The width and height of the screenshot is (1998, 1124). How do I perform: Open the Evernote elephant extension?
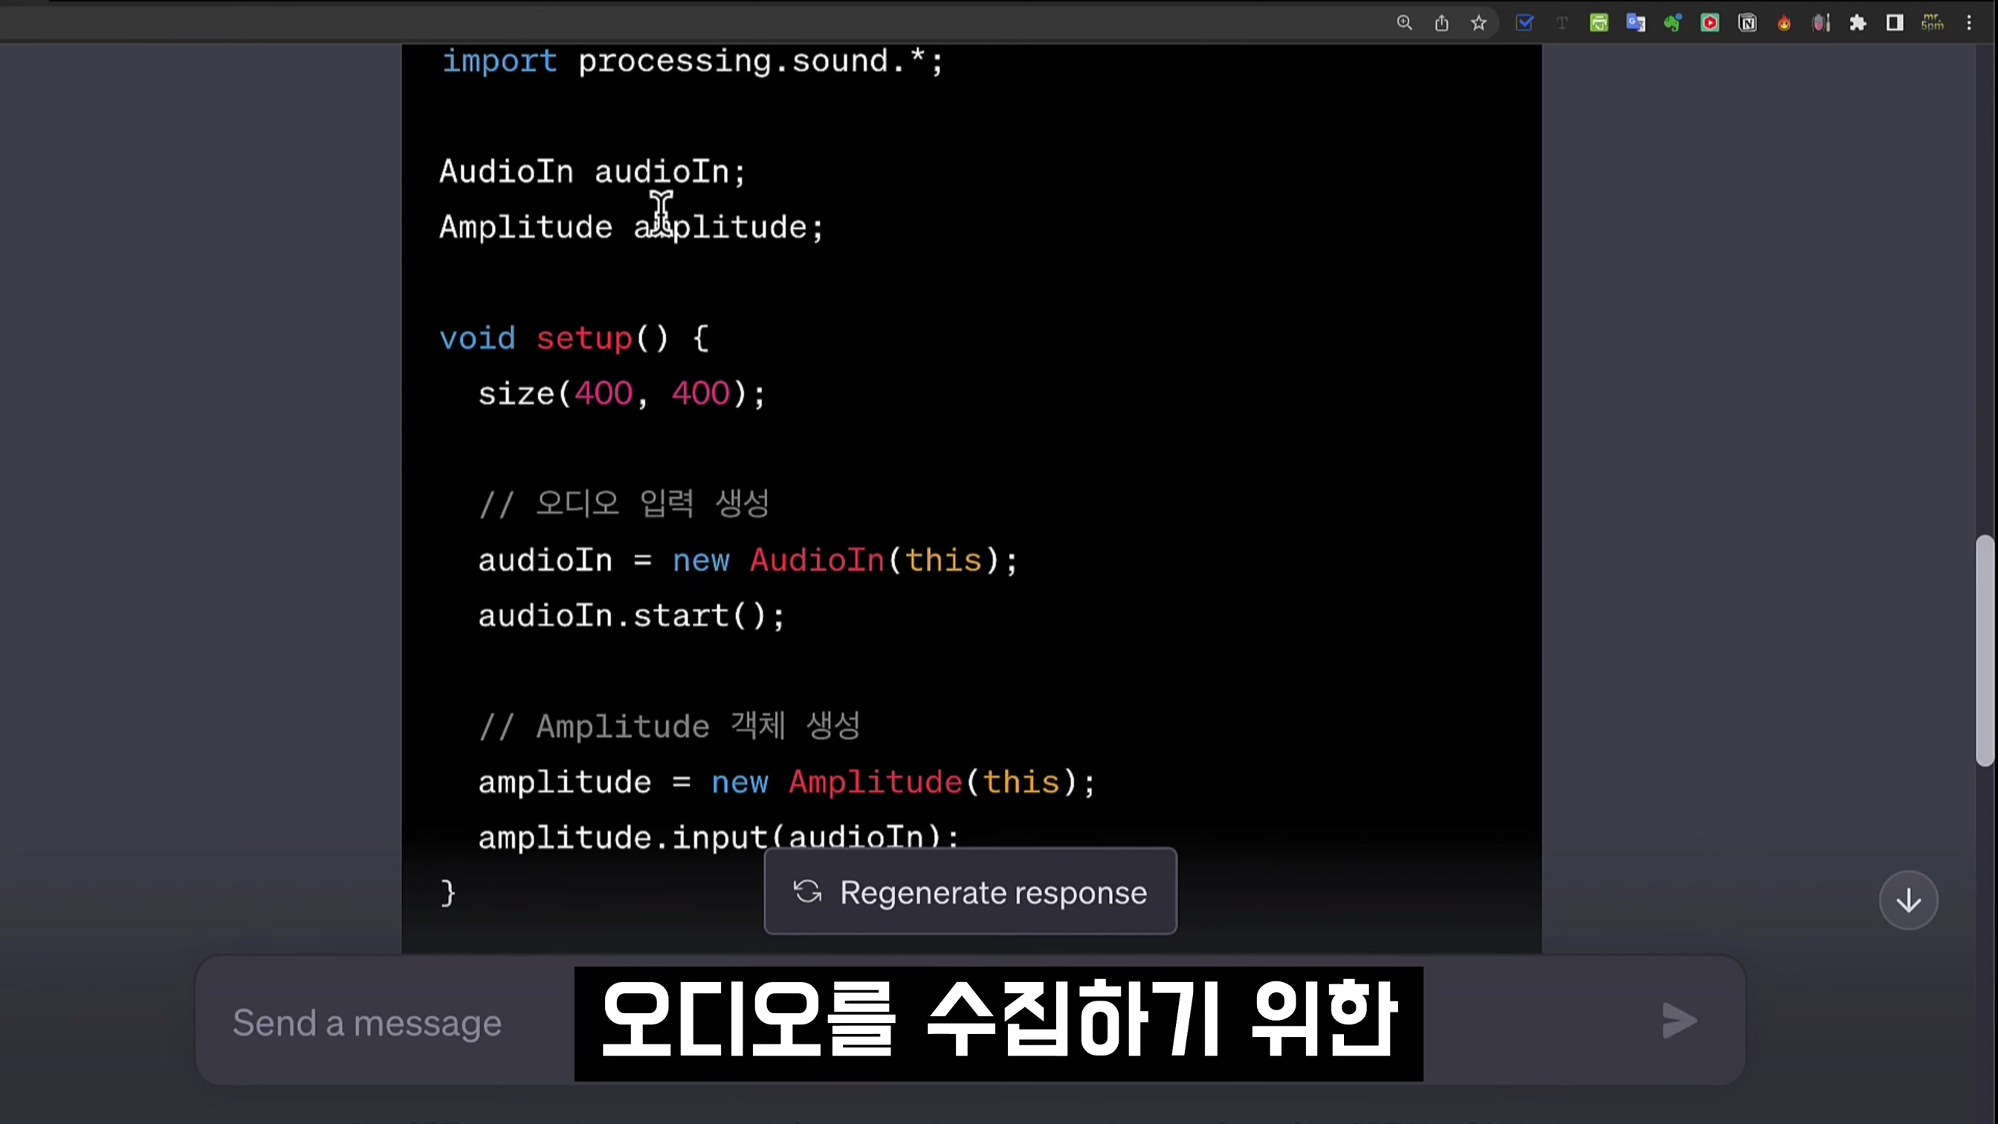[x=1672, y=22]
